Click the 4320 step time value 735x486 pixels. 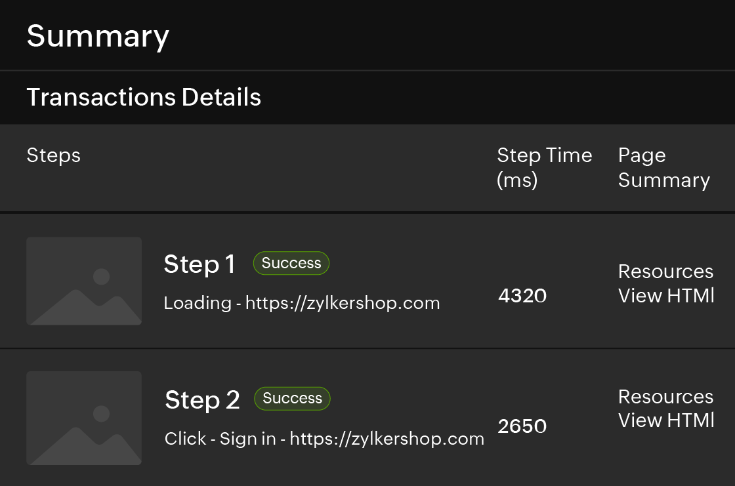coord(522,296)
